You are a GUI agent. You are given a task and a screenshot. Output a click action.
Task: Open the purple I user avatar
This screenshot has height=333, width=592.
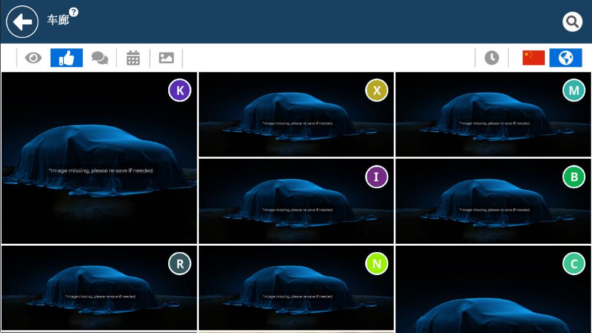point(377,177)
